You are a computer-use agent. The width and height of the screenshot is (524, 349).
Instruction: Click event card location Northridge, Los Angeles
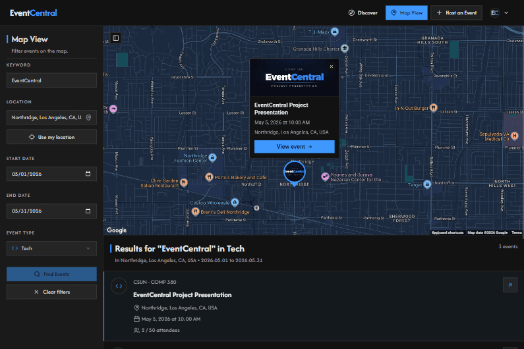click(179, 308)
